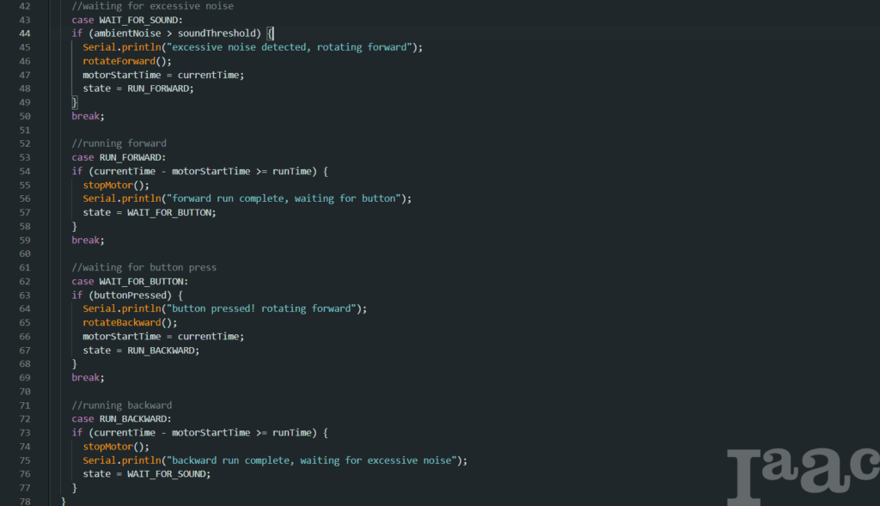This screenshot has height=506, width=880.
Task: Click the '//running backward' comment
Action: pyautogui.click(x=121, y=405)
